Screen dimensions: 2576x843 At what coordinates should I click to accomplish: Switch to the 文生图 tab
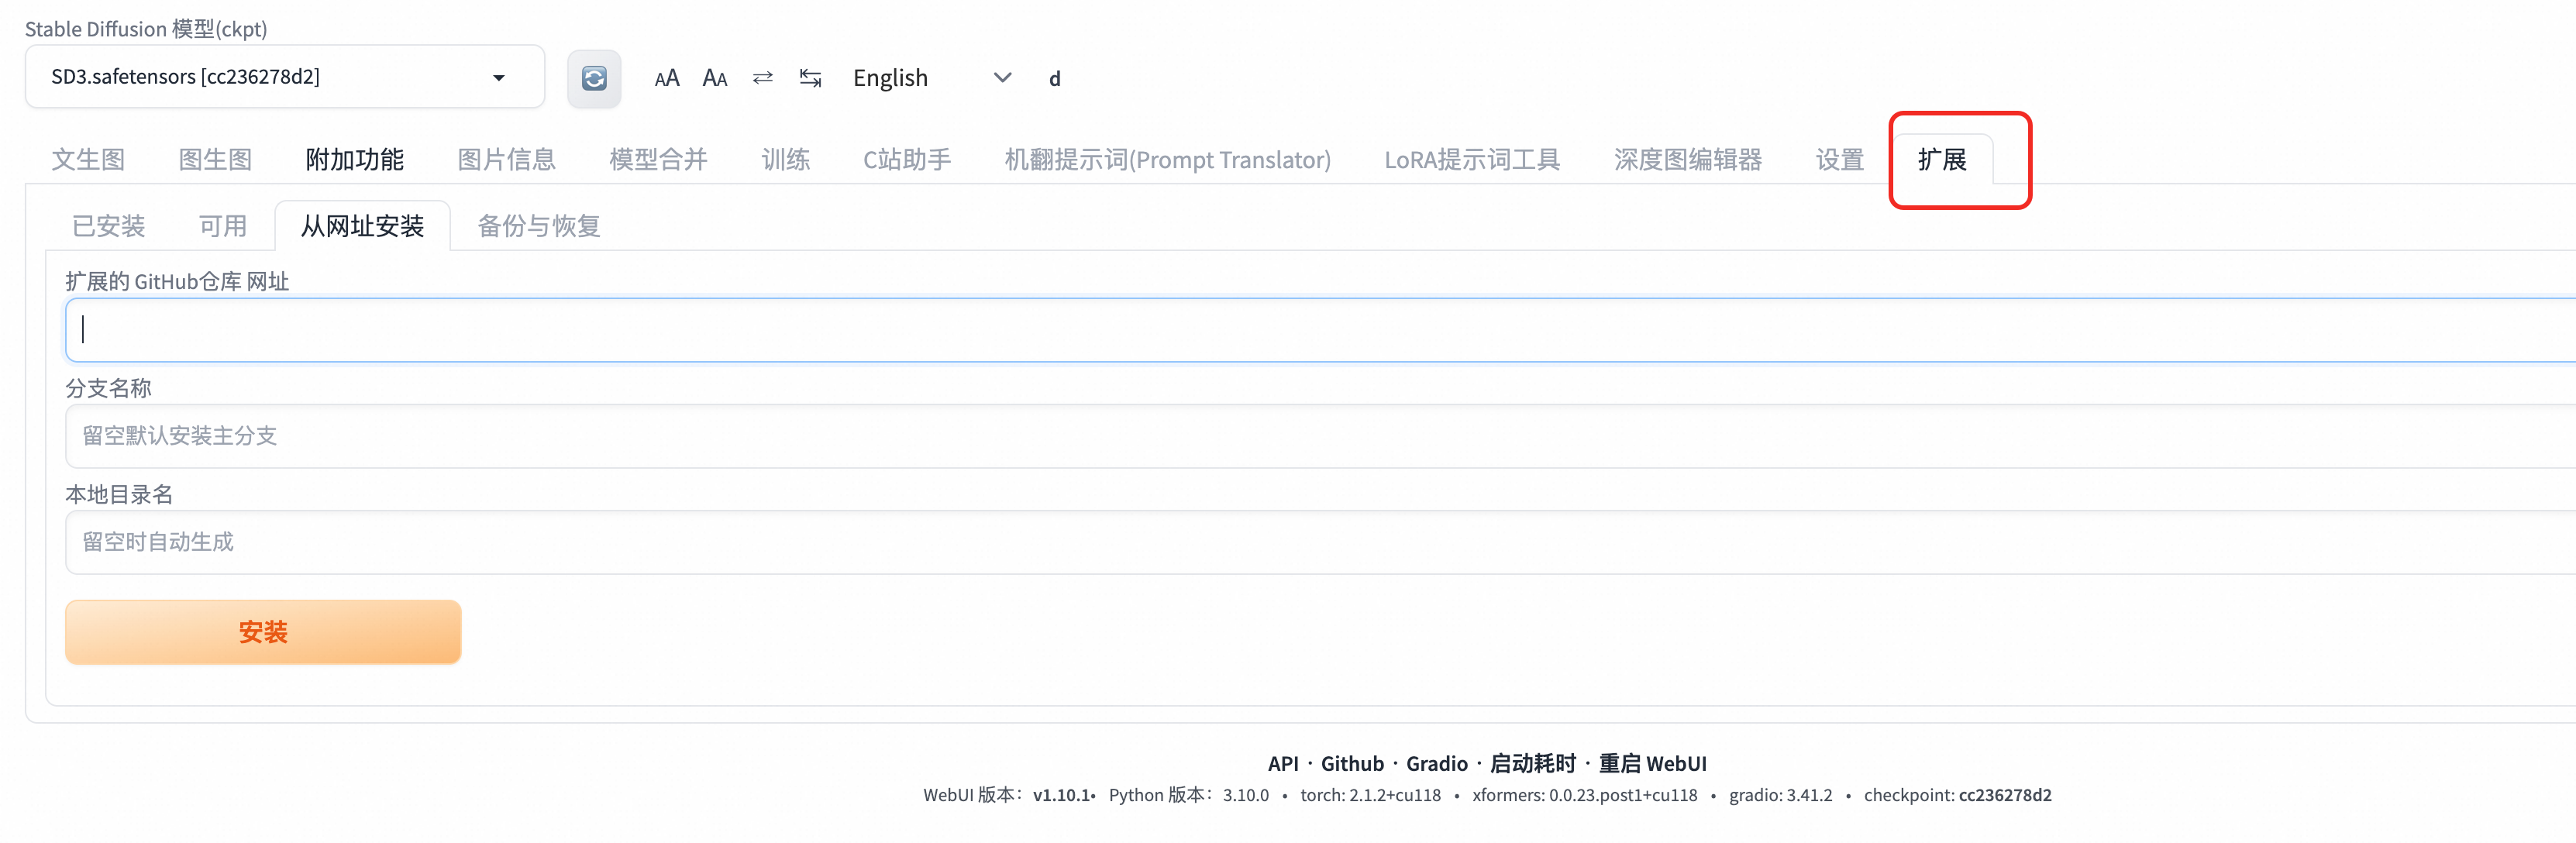pos(88,160)
